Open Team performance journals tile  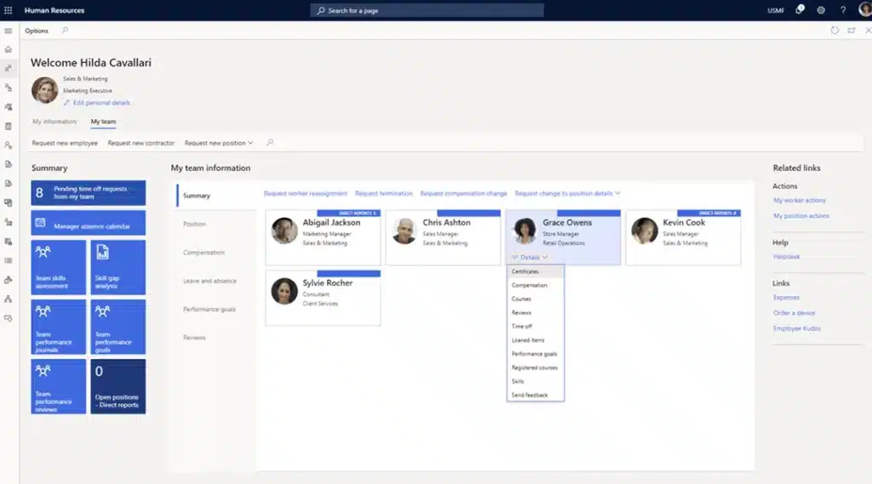[x=59, y=327]
